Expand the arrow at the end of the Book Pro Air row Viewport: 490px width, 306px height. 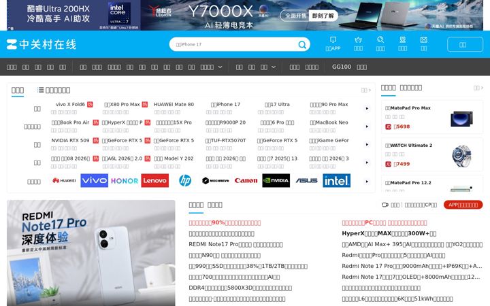[x=367, y=126]
